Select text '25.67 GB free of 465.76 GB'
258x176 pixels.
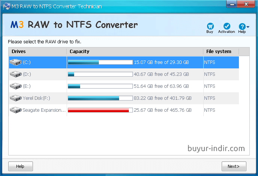(163, 110)
